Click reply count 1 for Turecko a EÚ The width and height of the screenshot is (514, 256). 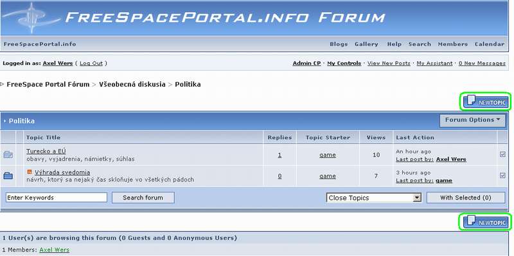pyautogui.click(x=279, y=155)
